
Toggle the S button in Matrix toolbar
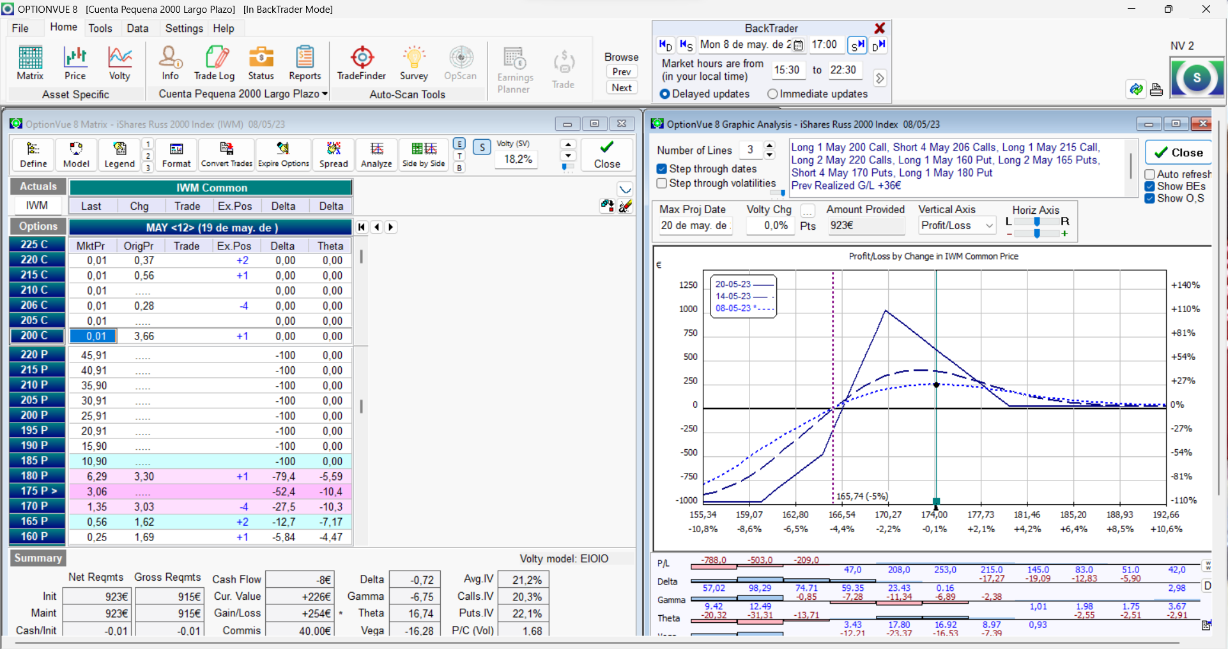(482, 147)
